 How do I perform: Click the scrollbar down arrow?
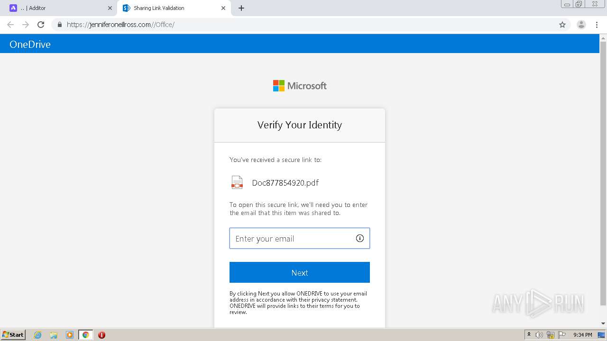pyautogui.click(x=603, y=323)
